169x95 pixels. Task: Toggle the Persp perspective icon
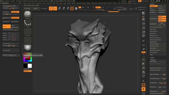tap(143, 36)
